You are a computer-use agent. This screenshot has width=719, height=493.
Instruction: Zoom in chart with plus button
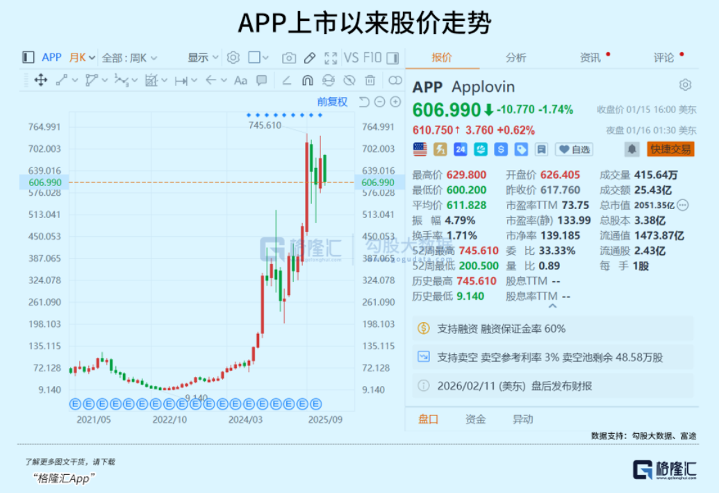pos(395,101)
